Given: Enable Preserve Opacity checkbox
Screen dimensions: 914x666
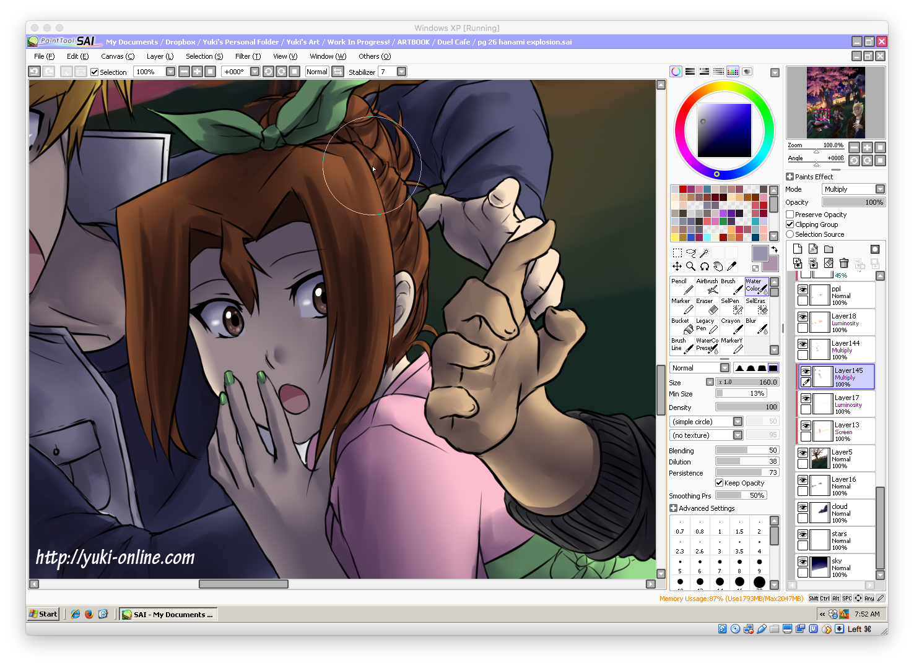Looking at the screenshot, I should (x=790, y=215).
